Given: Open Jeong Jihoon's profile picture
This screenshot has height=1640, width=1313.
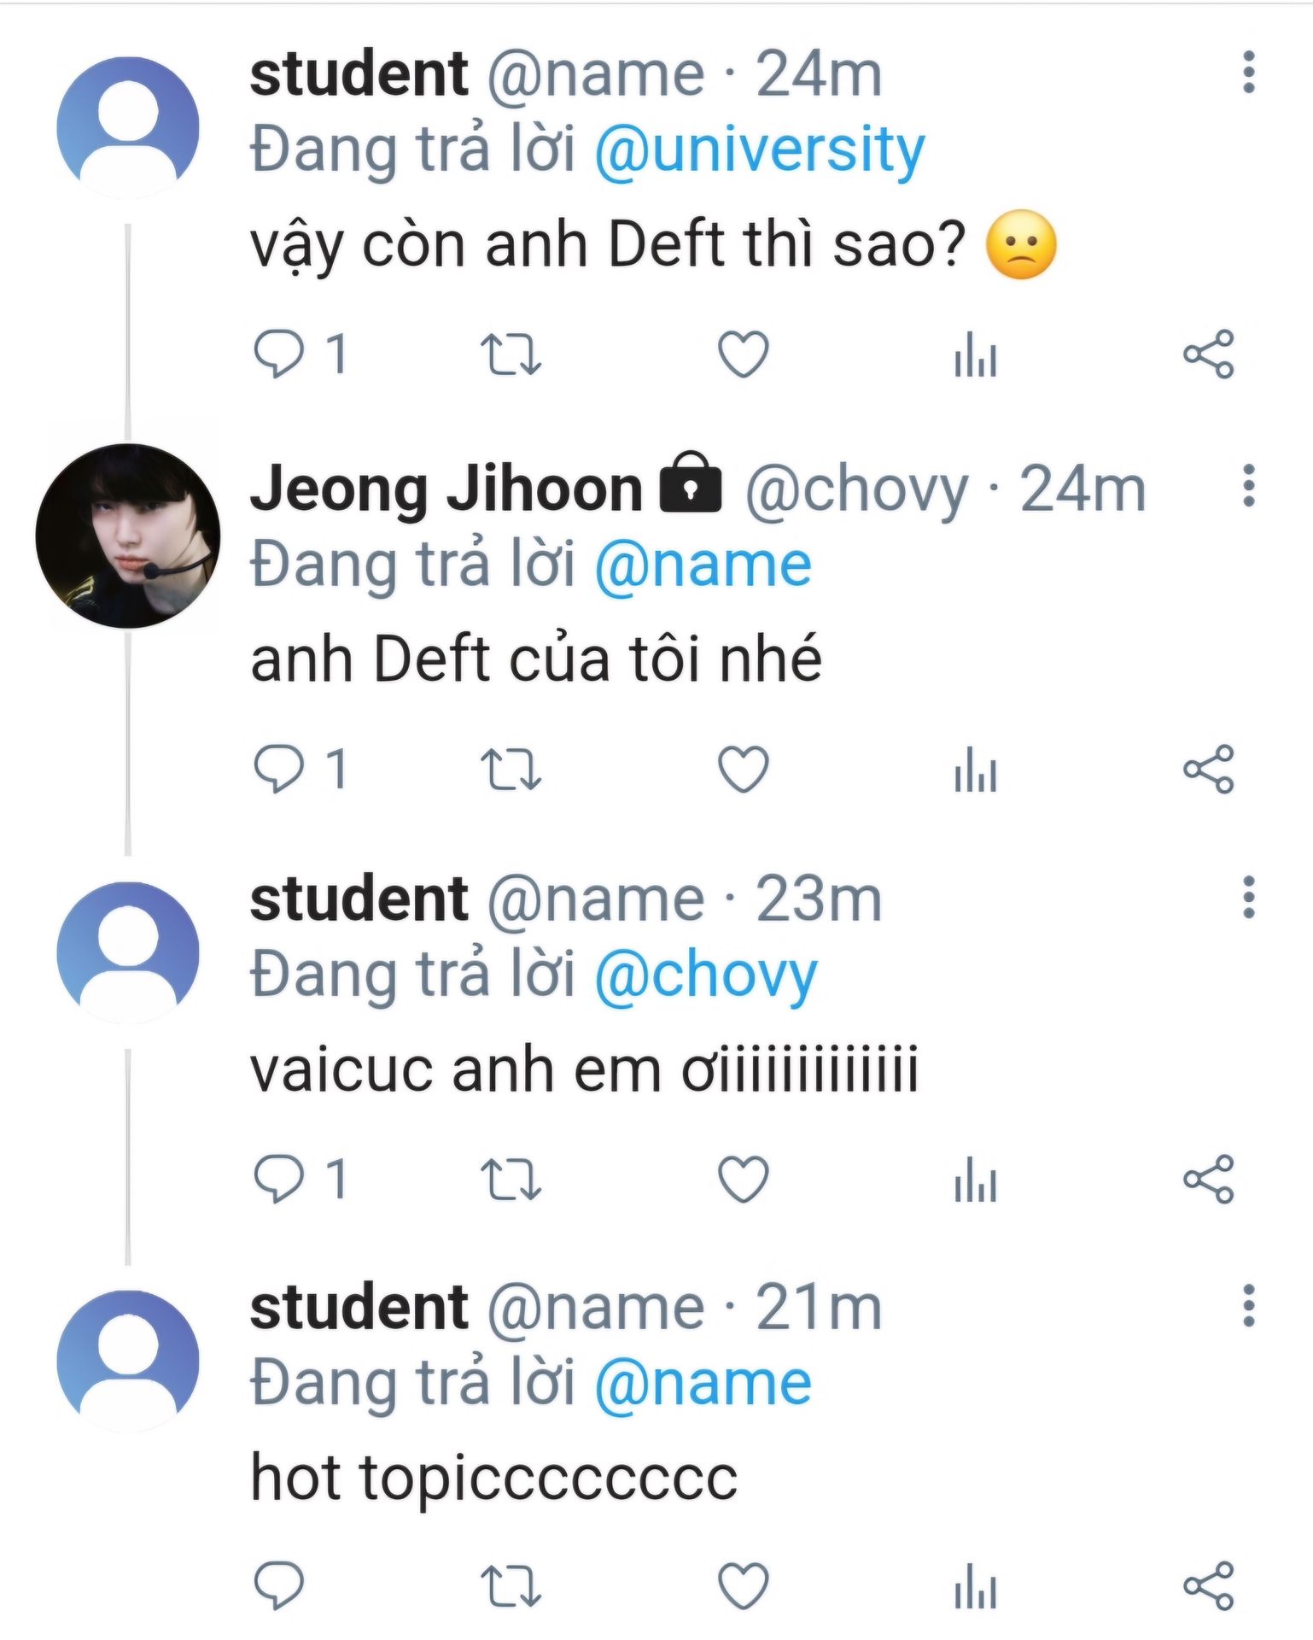Looking at the screenshot, I should 128,536.
